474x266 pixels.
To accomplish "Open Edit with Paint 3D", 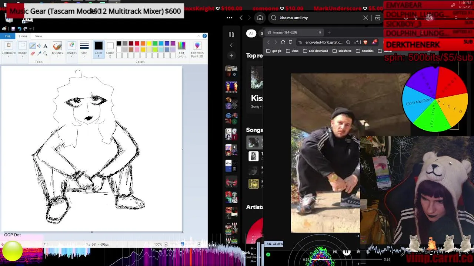I will 197,50.
